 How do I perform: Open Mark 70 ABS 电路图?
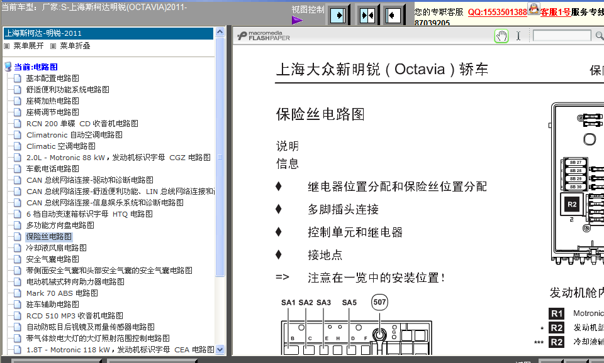coord(62,293)
